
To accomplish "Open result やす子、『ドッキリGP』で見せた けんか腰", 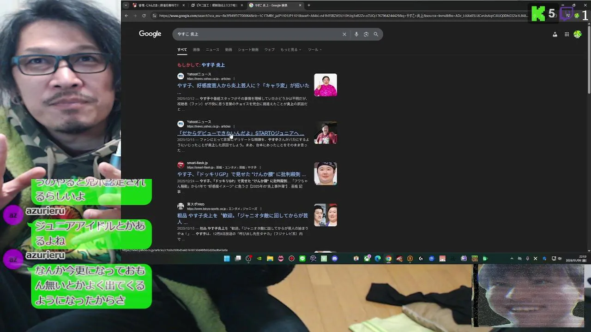I will (x=241, y=174).
